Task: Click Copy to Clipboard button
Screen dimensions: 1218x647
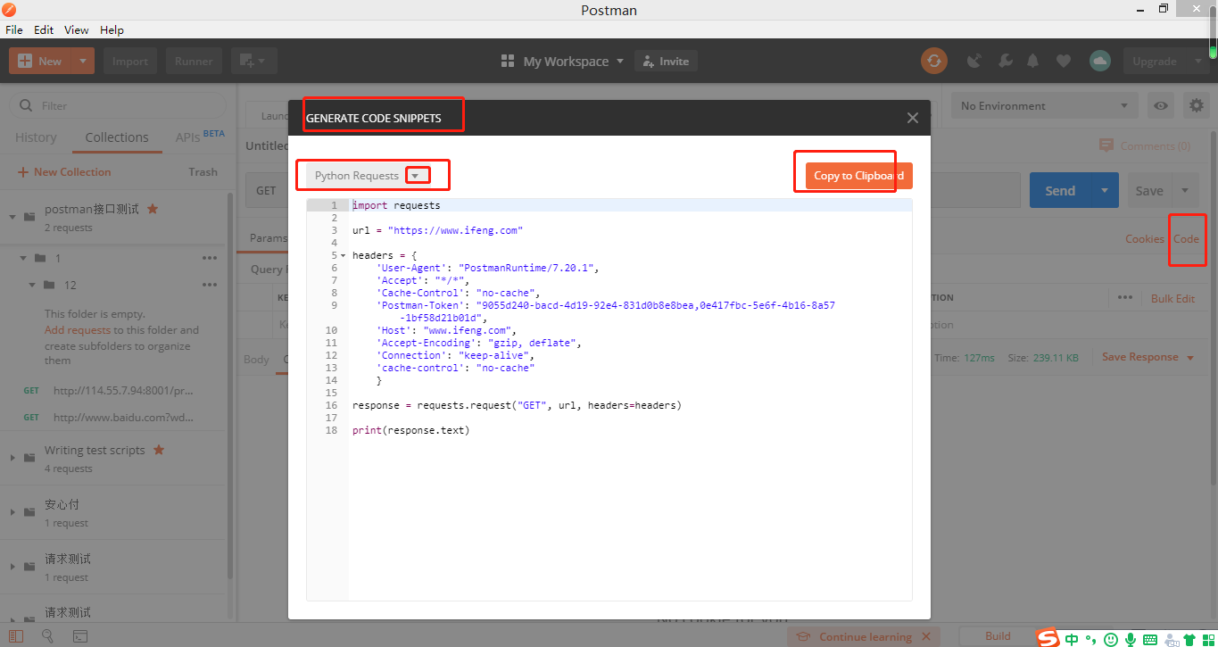Action: click(858, 176)
